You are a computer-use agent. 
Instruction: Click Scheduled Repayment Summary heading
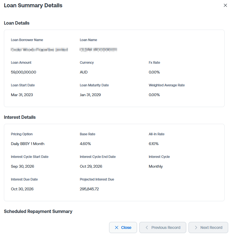pyautogui.click(x=38, y=211)
